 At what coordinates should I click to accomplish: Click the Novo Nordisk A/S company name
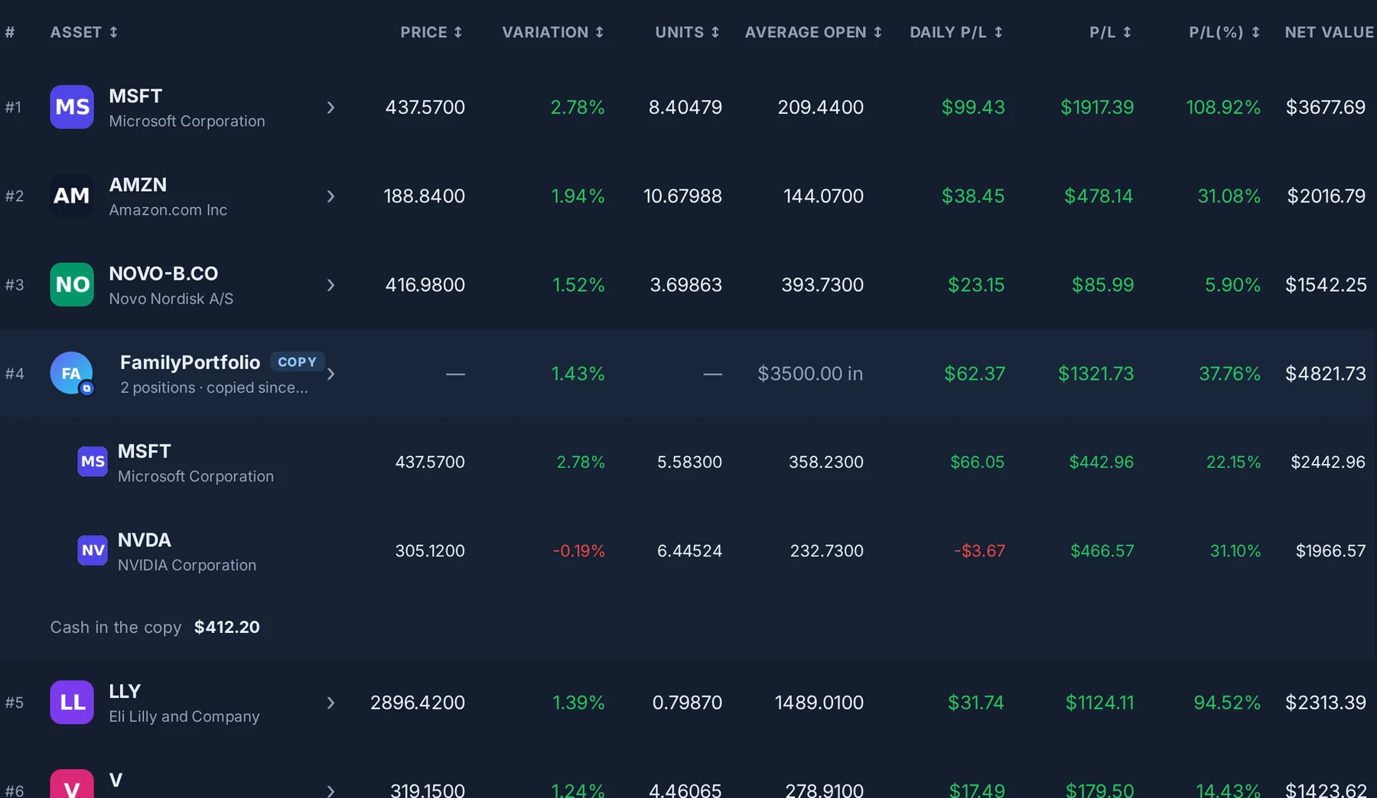point(171,298)
